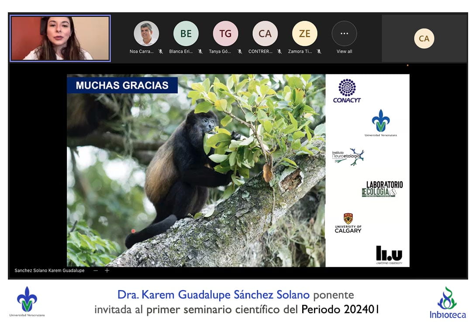
Task: Click the presenter's video thumbnail
Action: [60, 38]
